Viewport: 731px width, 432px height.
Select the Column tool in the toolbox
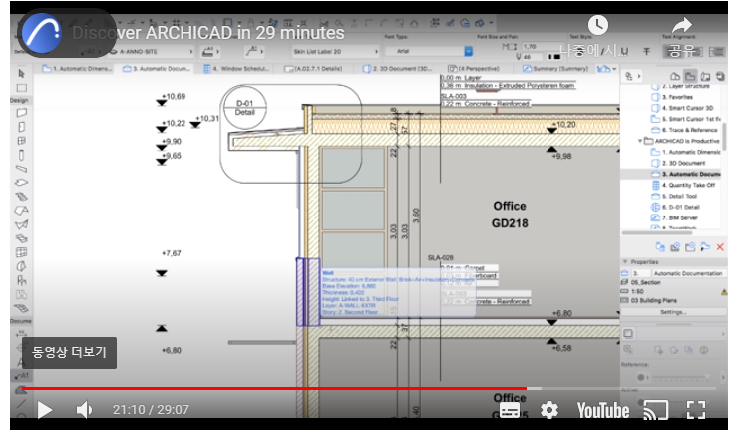22,155
